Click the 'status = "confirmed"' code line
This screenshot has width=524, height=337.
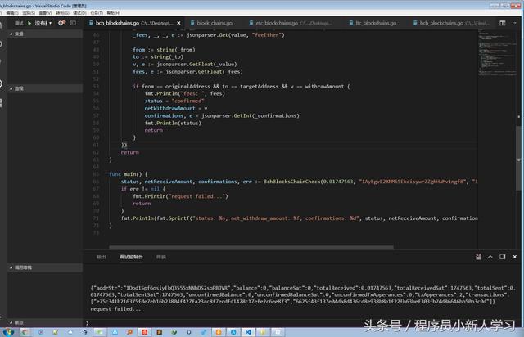(174, 101)
